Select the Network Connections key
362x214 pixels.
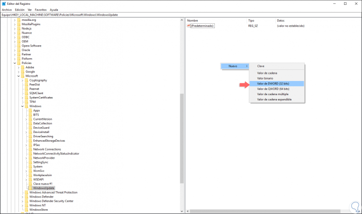point(47,149)
